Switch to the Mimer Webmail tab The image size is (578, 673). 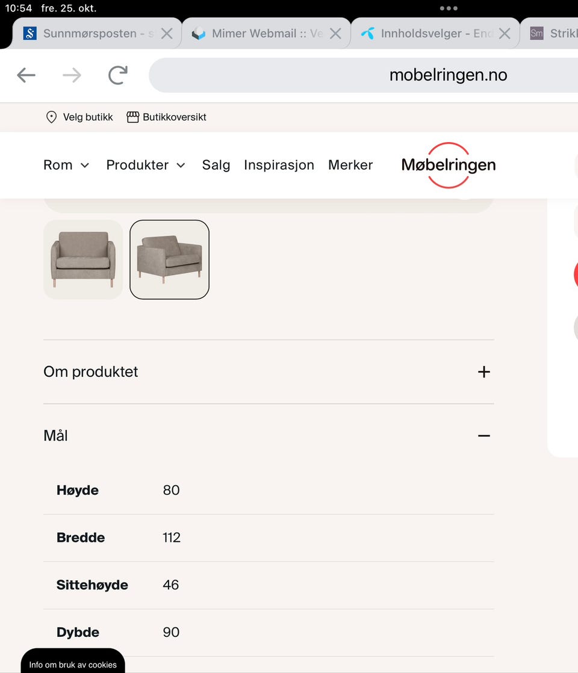pos(266,34)
